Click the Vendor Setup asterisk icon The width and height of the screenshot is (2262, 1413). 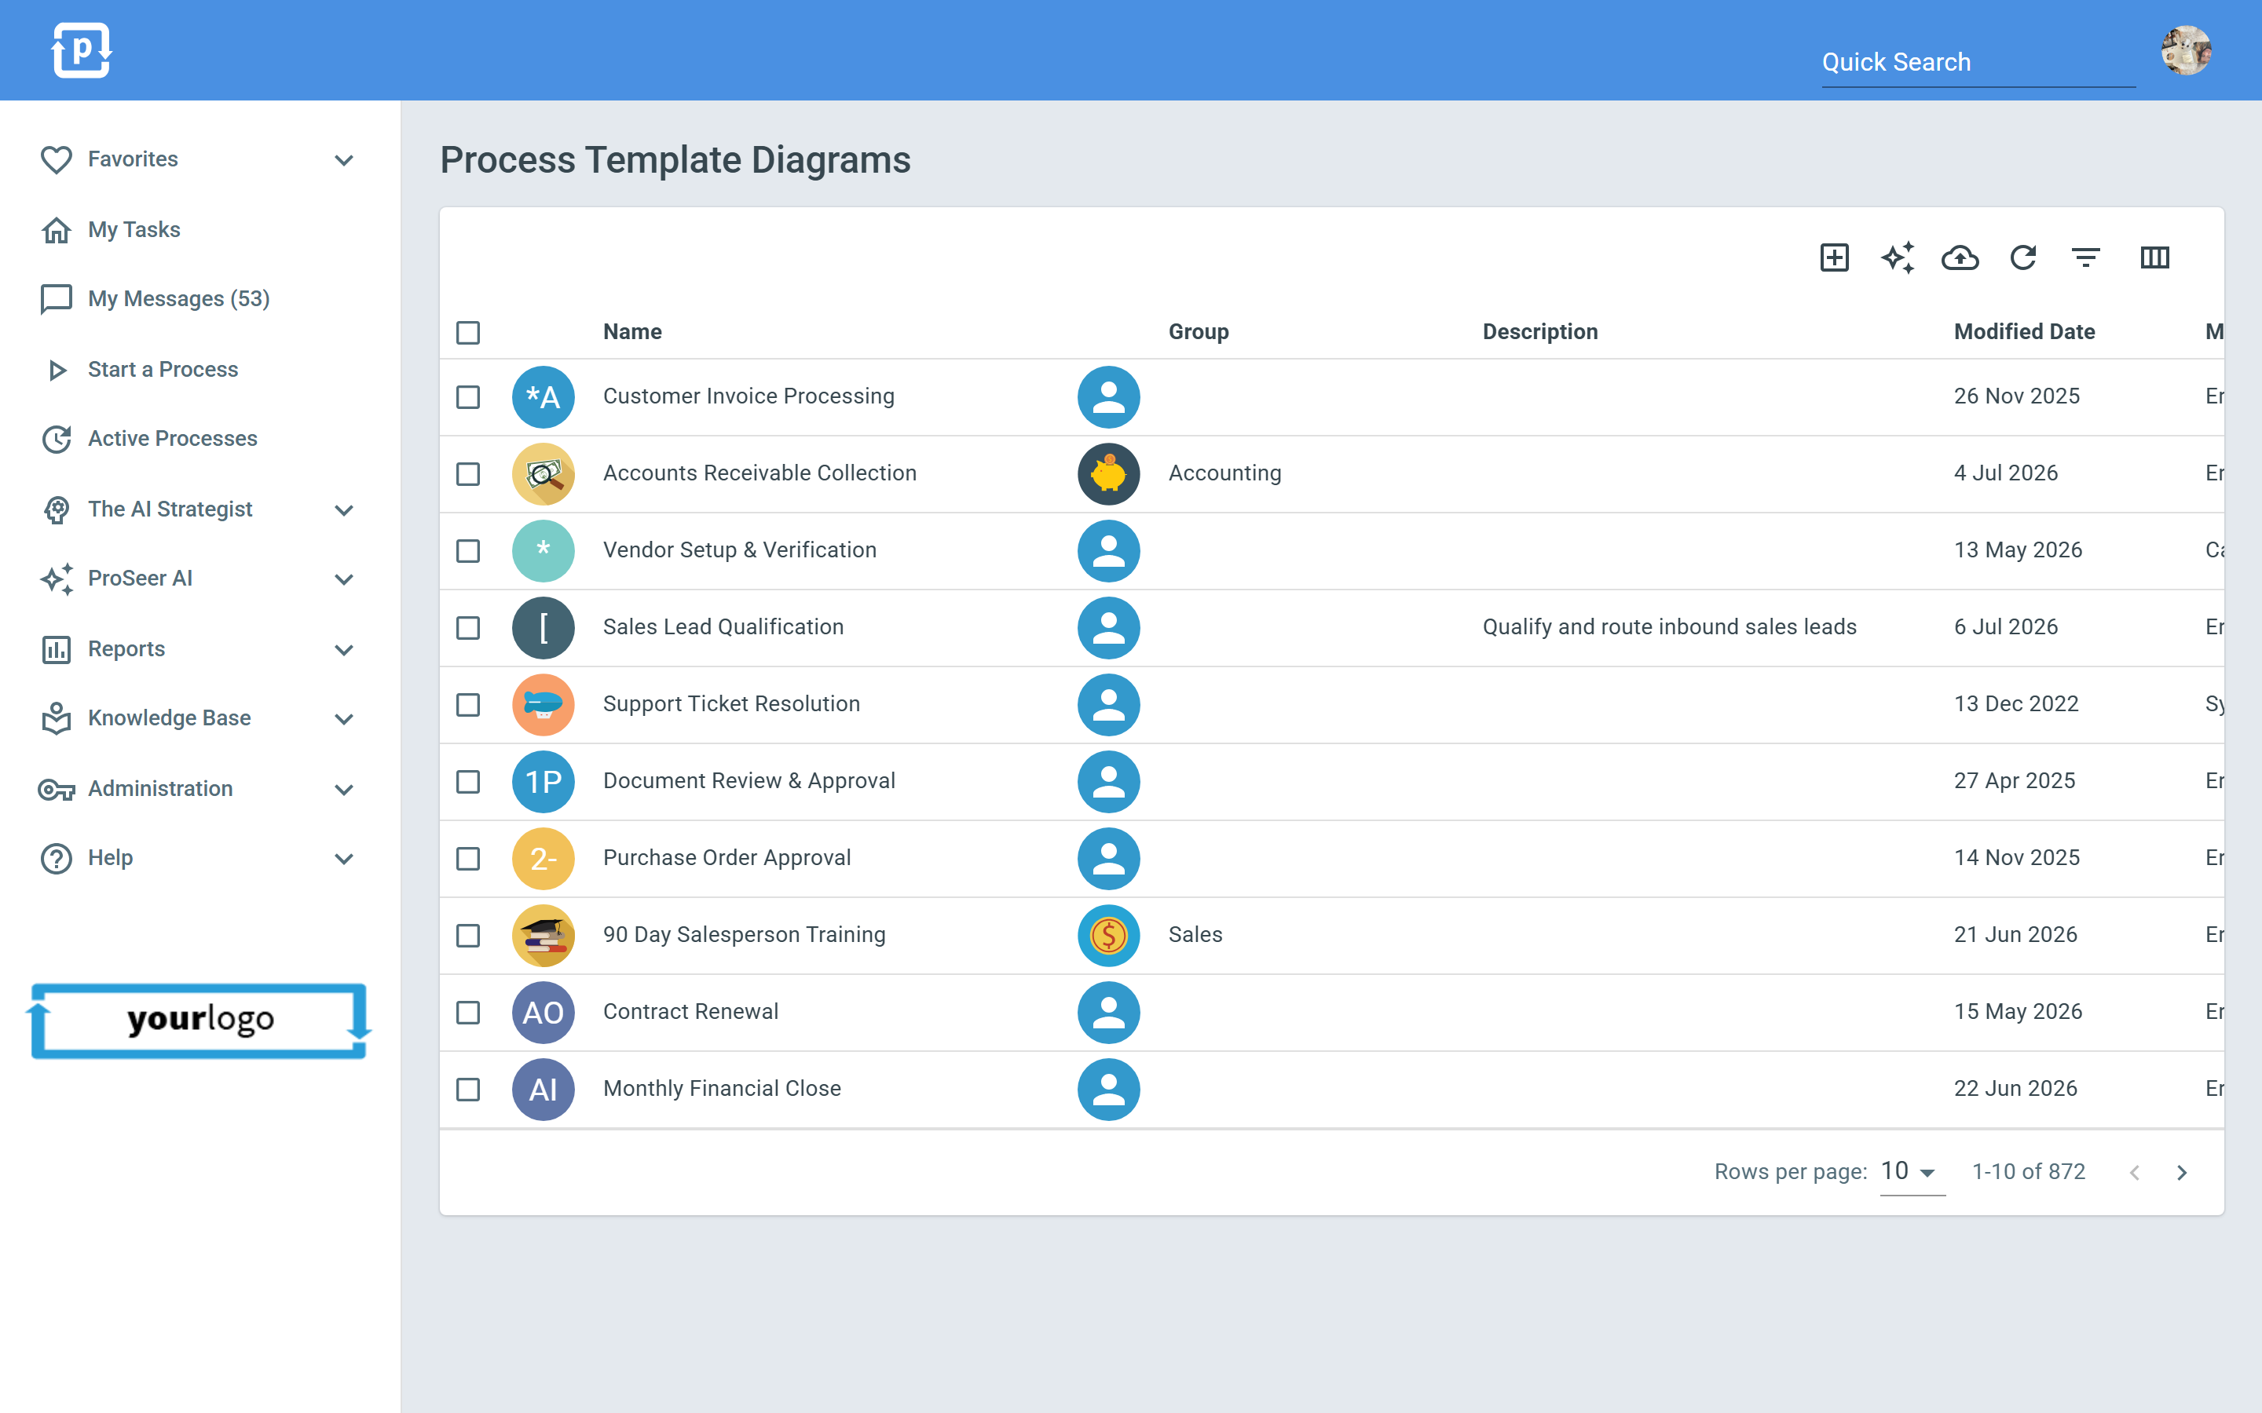(x=543, y=550)
